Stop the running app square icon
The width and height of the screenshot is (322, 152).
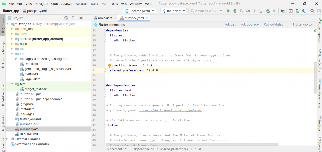click(x=274, y=11)
